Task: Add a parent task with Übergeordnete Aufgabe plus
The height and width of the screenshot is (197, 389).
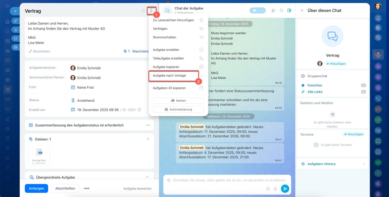Action: [147, 177]
